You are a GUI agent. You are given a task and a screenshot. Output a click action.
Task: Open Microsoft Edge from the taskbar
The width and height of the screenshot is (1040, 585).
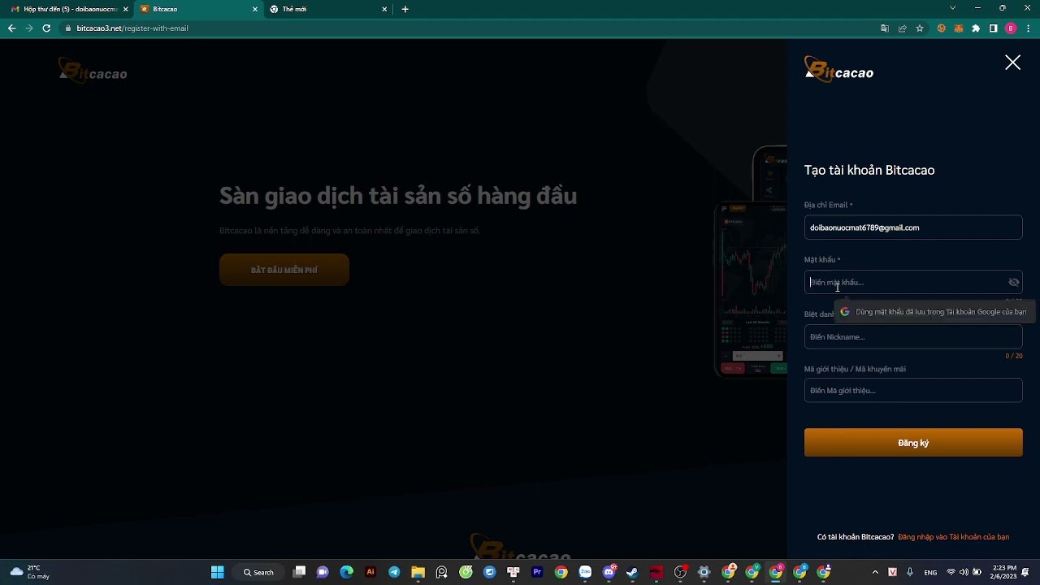coord(347,572)
